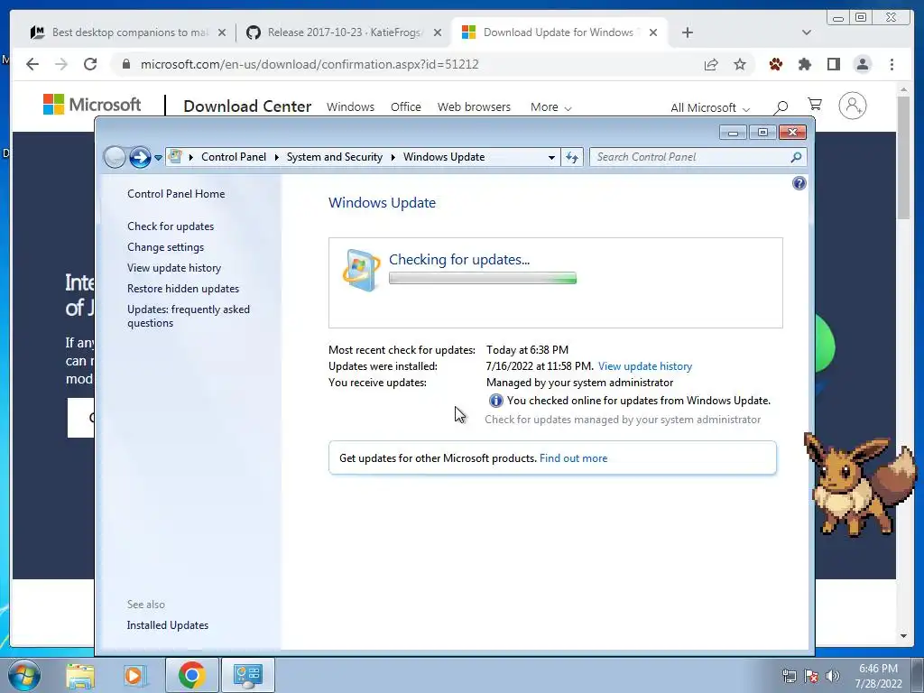924x693 pixels.
Task: Expand the arrow after System and Security breadcrumb
Action: [393, 157]
